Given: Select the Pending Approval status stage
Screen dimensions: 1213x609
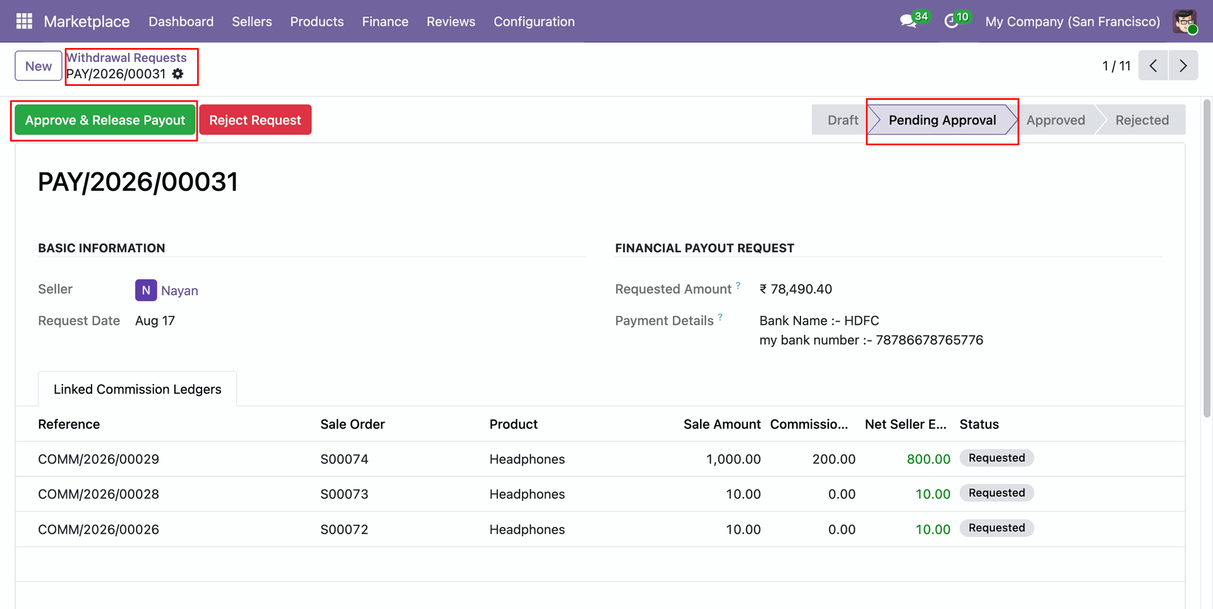Looking at the screenshot, I should 943,120.
